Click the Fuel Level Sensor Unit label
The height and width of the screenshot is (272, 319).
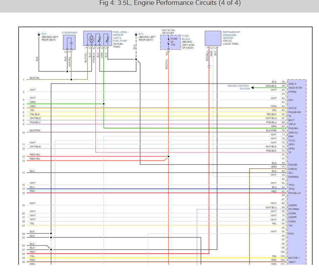[120, 39]
